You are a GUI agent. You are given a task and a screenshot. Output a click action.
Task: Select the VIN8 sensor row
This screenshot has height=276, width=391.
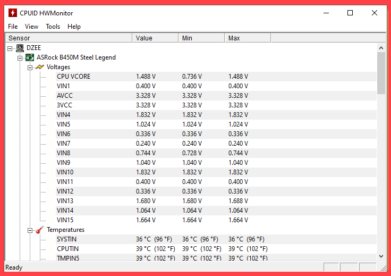[x=216, y=153]
